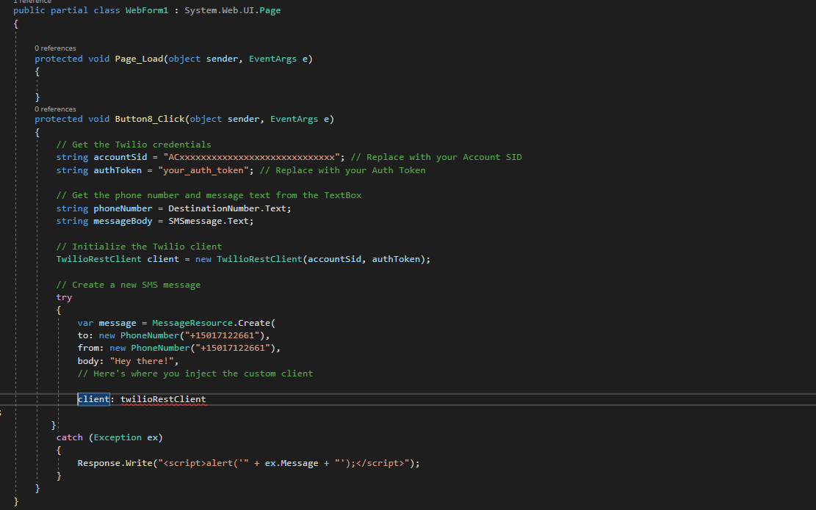
Task: Click the "inject the custom client" comment
Action: click(195, 374)
